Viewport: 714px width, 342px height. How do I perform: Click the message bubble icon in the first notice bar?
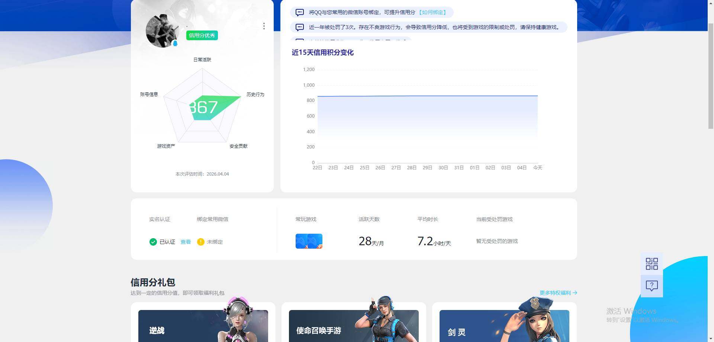(299, 12)
